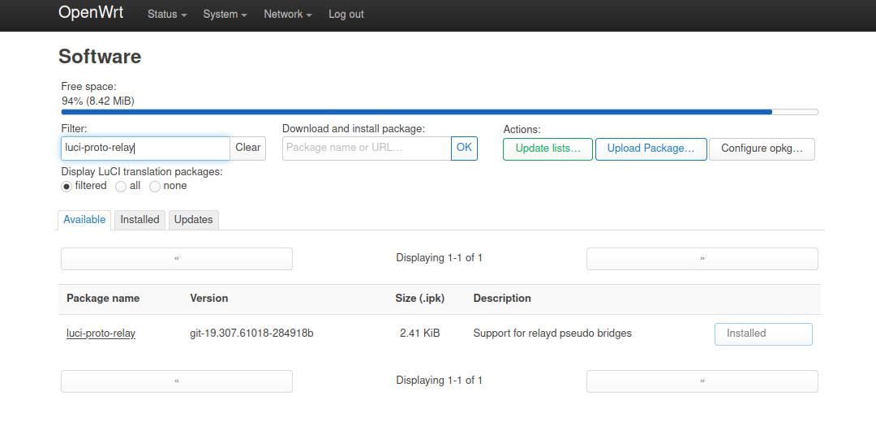Click Update lists button

click(x=547, y=148)
